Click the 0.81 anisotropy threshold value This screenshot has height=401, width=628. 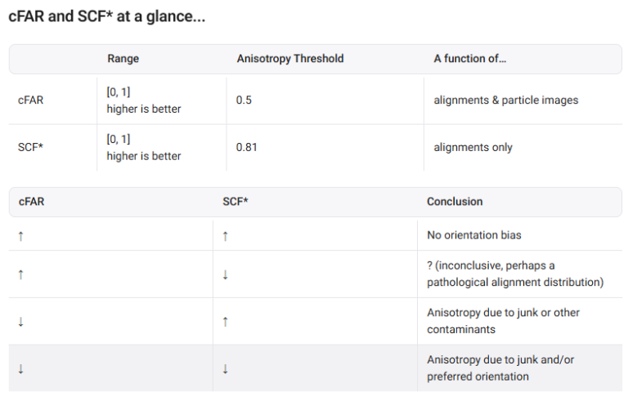coord(247,147)
